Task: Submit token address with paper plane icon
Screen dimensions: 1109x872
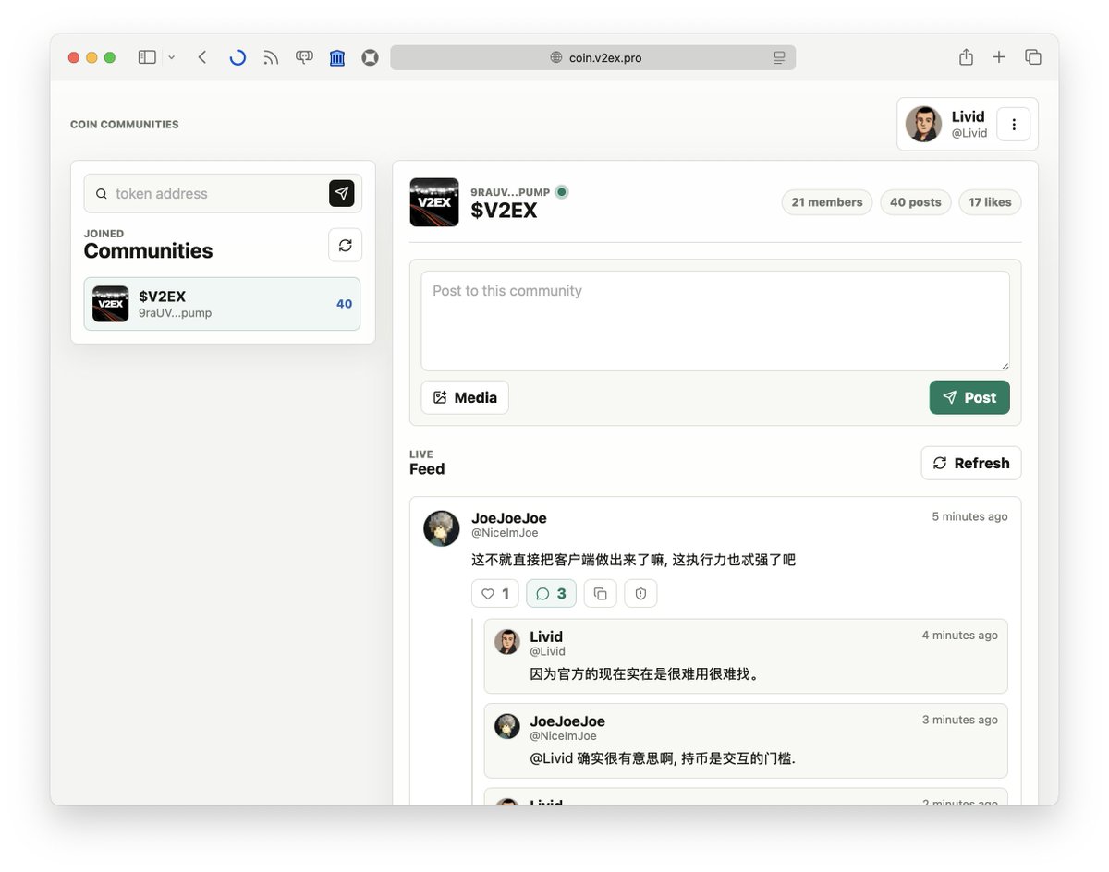Action: (342, 193)
